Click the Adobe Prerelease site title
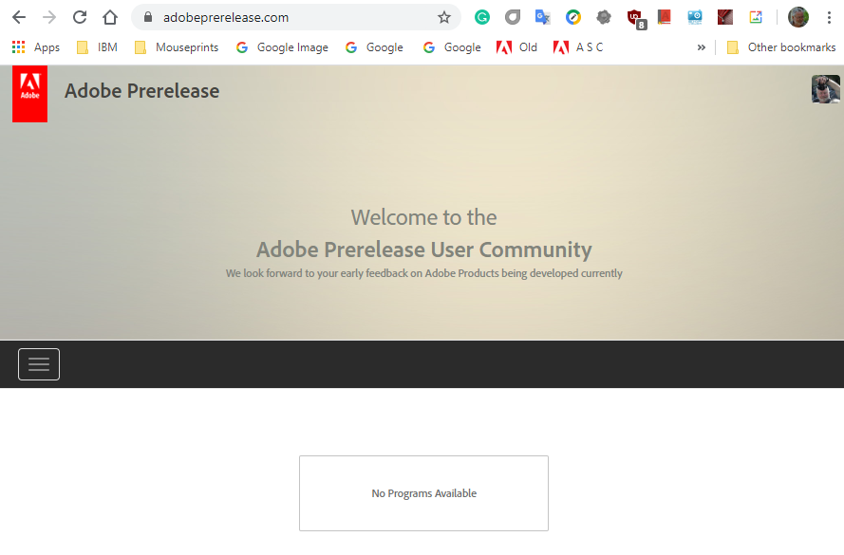This screenshot has height=555, width=844. (x=142, y=91)
